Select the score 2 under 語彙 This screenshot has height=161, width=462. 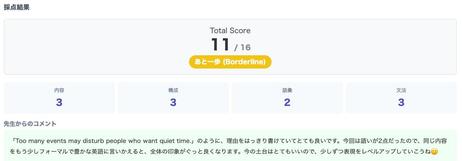coord(287,102)
